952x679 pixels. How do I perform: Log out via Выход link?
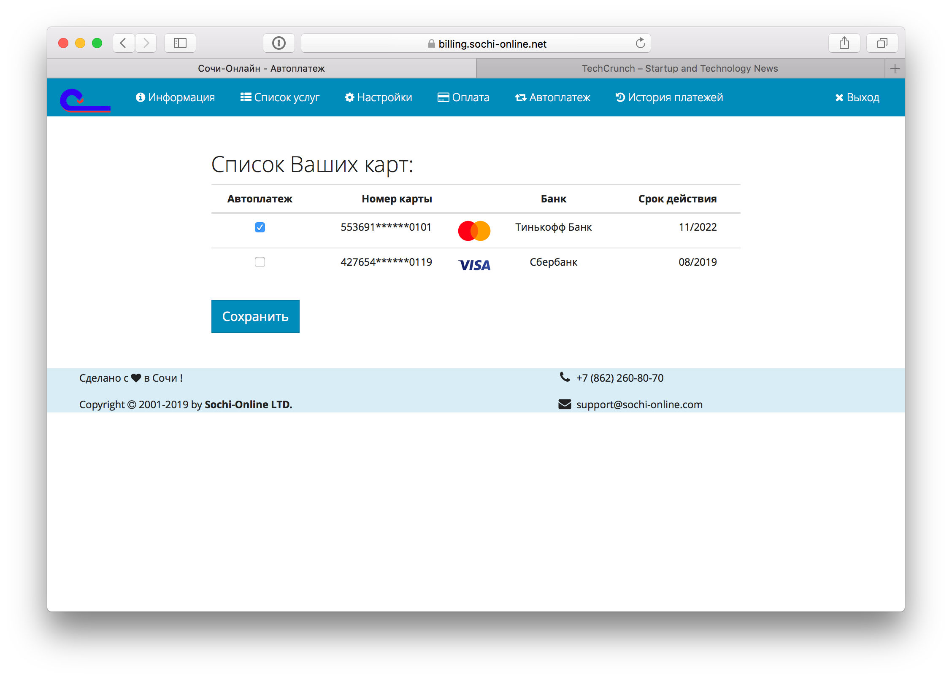[857, 97]
